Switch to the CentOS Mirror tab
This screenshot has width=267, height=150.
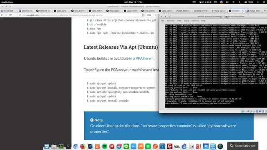201,11
